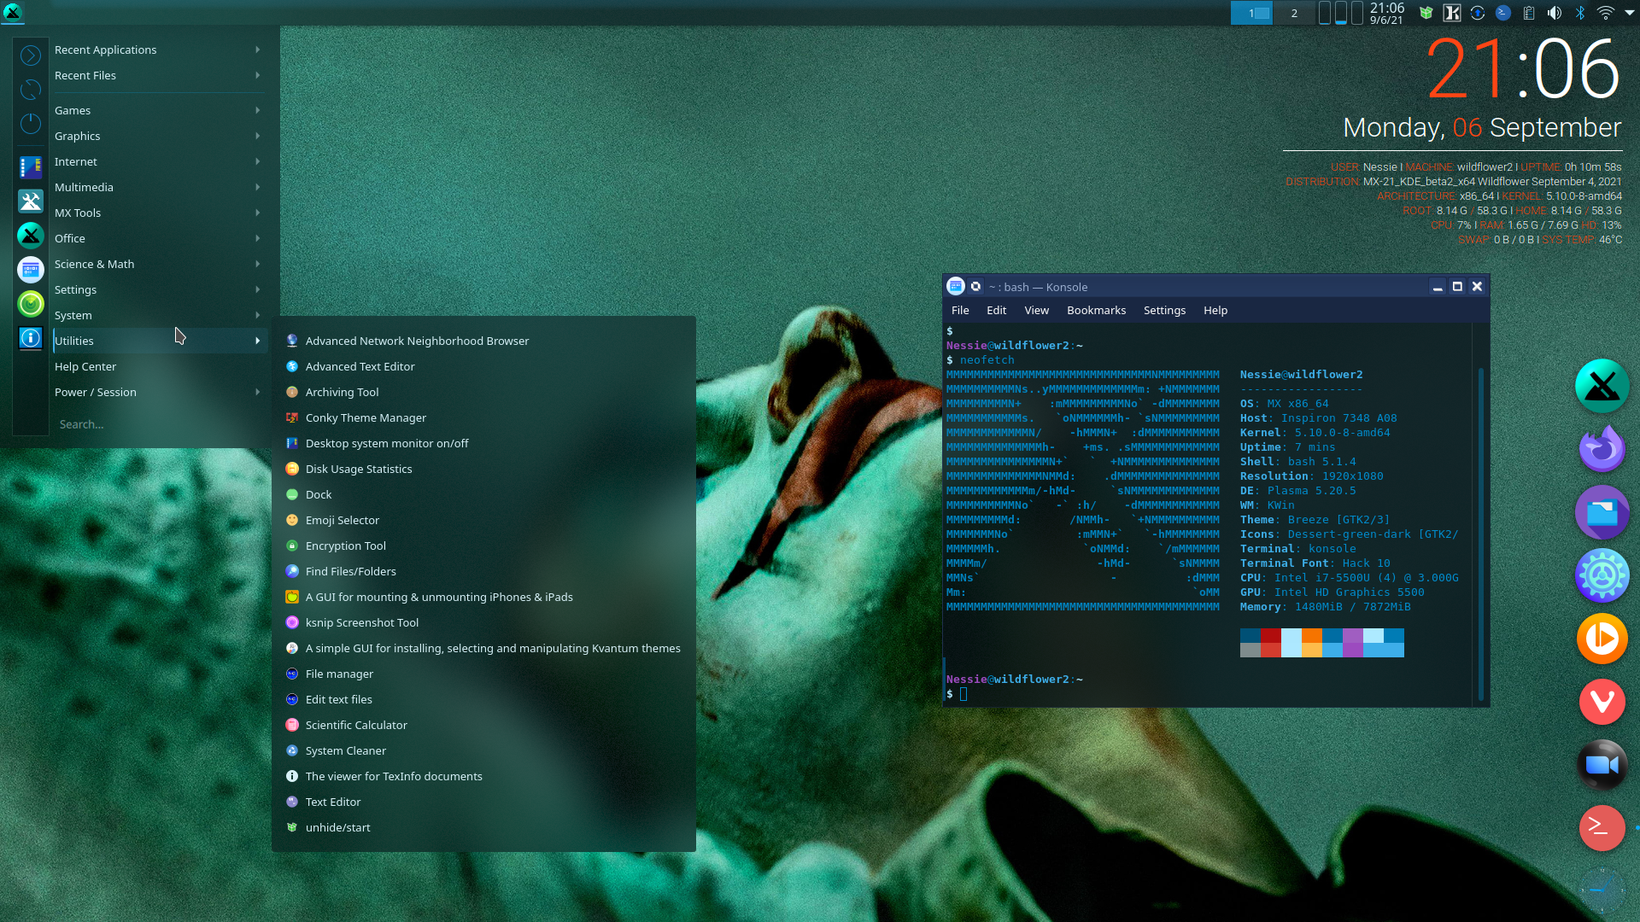Click the Konsole app icon in title bar
This screenshot has height=922, width=1640.
pos(956,287)
